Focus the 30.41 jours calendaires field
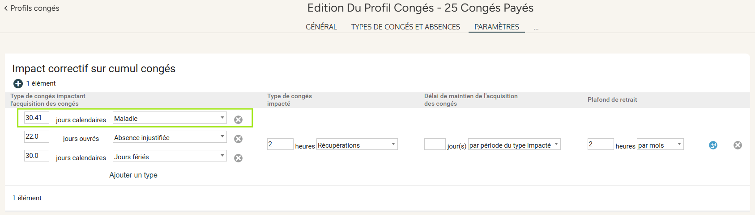755x215 pixels. coord(37,118)
